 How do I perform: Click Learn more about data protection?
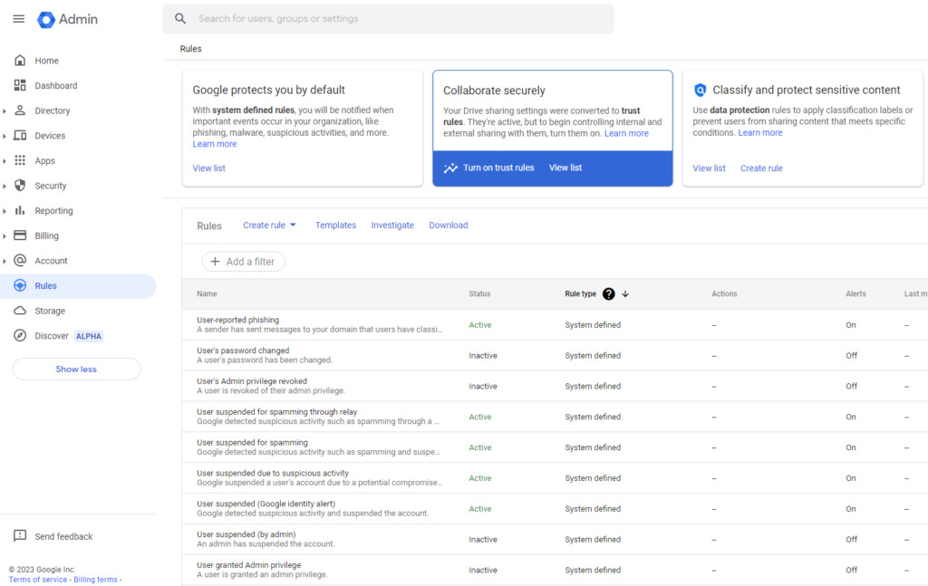pyautogui.click(x=760, y=133)
